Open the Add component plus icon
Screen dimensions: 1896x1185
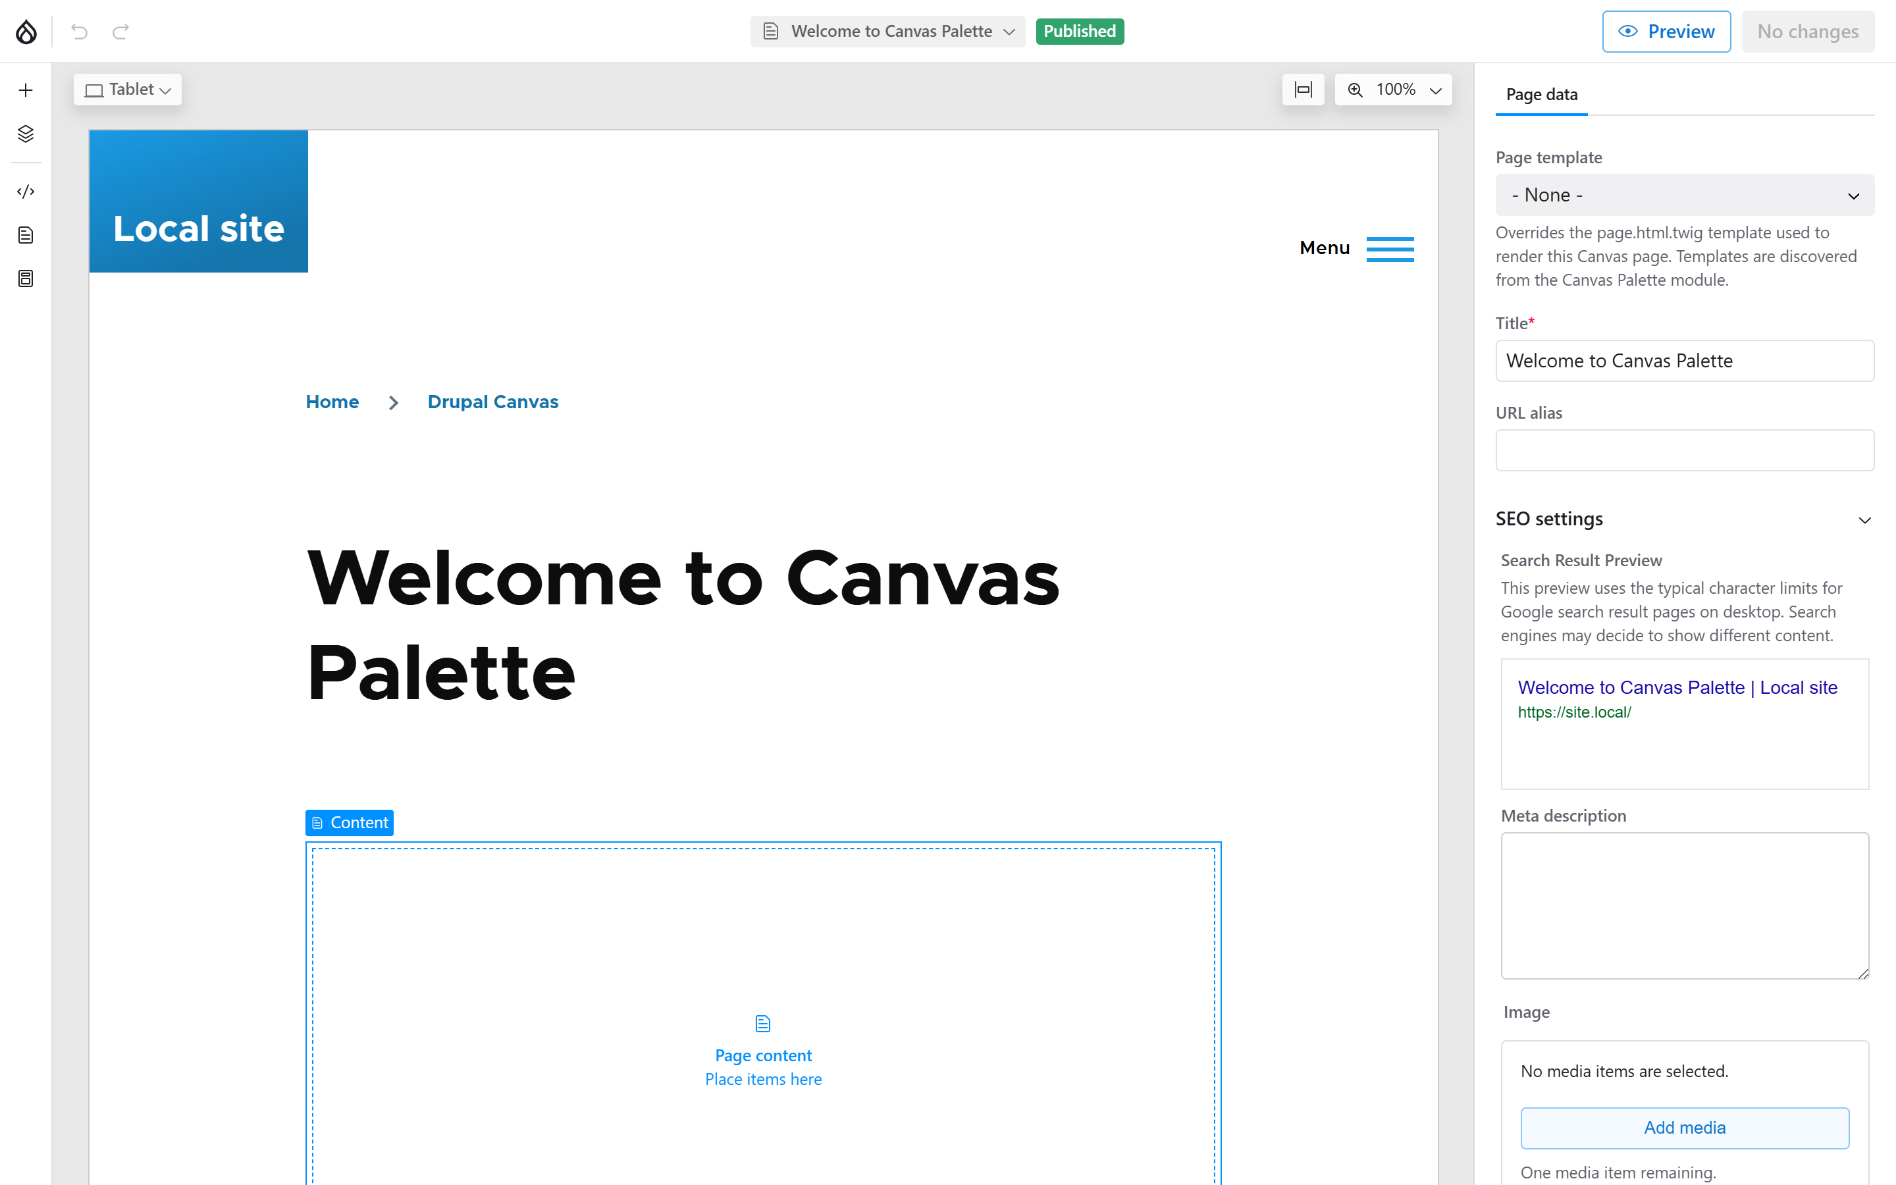pyautogui.click(x=26, y=90)
